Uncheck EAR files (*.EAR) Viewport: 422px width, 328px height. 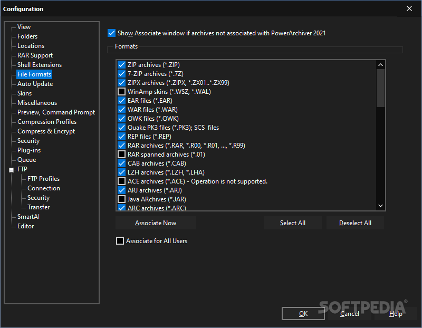(x=122, y=101)
